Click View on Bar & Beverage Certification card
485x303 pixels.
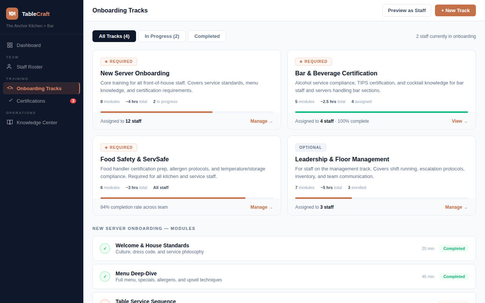(460, 121)
